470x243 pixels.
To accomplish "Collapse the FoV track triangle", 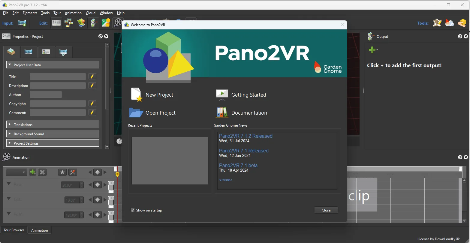I will coord(9,214).
